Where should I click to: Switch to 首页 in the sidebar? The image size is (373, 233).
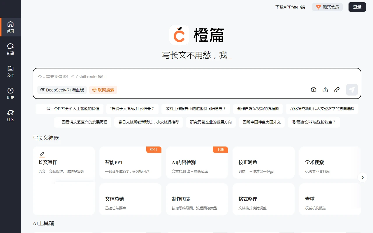point(10,27)
